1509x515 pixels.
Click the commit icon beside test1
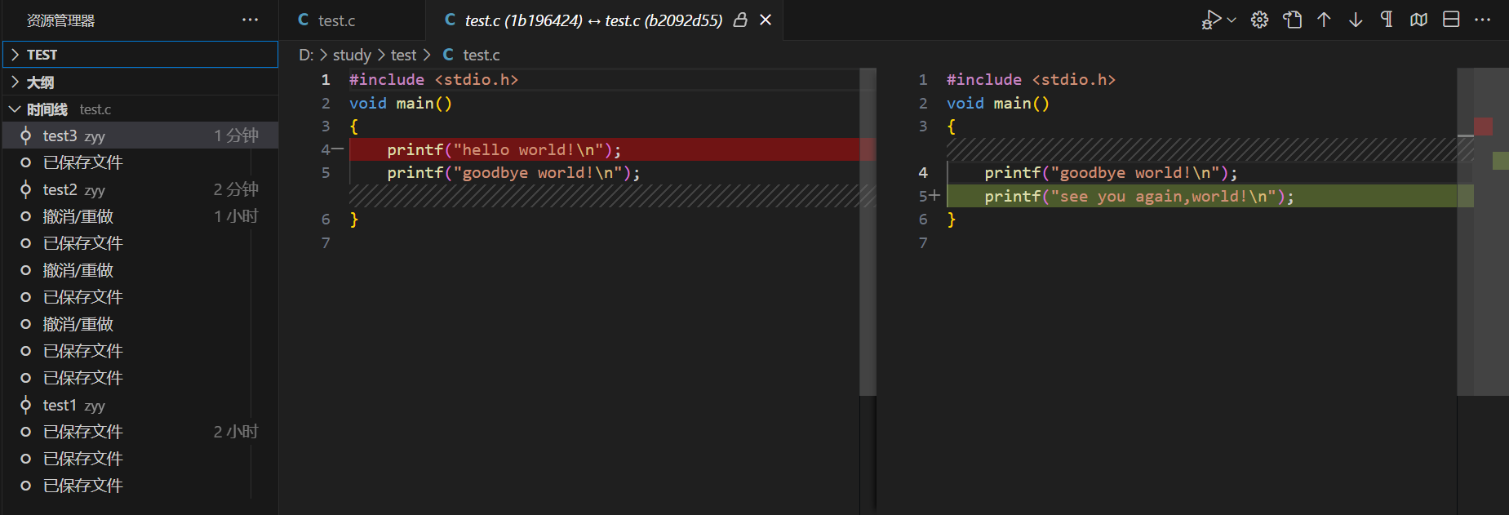coord(26,405)
